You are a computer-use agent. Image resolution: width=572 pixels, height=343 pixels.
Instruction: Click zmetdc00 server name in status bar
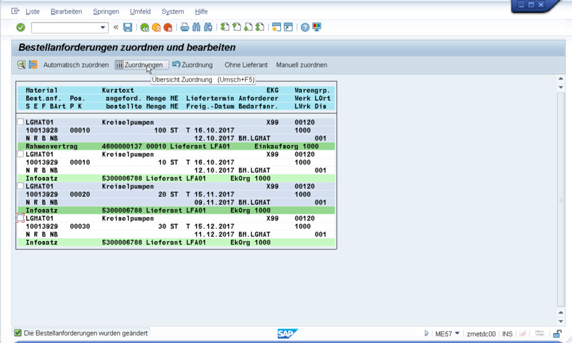481,334
